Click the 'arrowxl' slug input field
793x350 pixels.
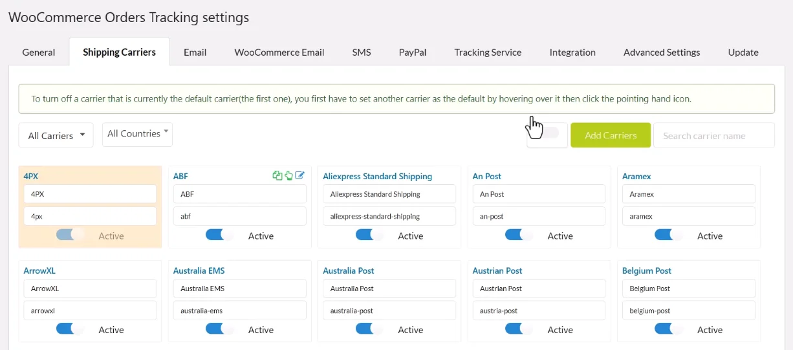90,311
